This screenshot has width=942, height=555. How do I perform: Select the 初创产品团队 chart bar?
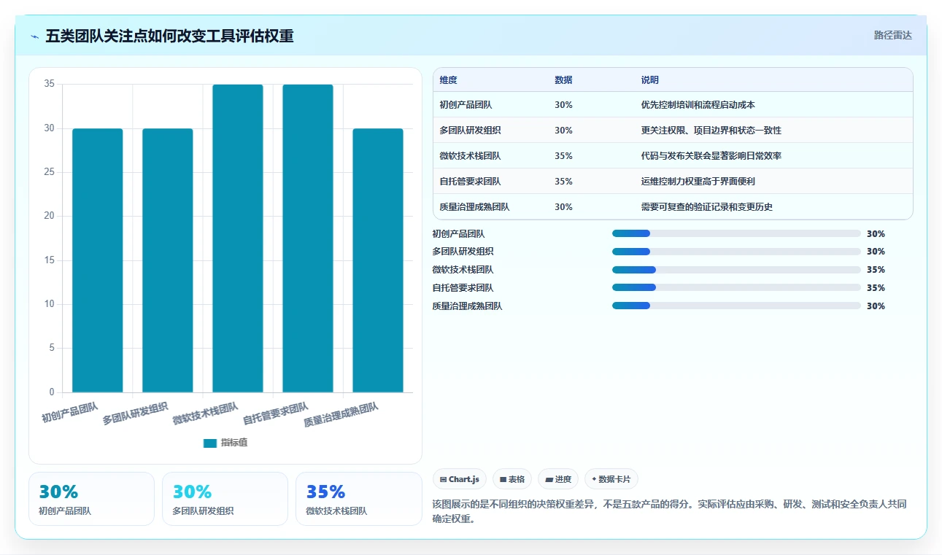point(98,260)
